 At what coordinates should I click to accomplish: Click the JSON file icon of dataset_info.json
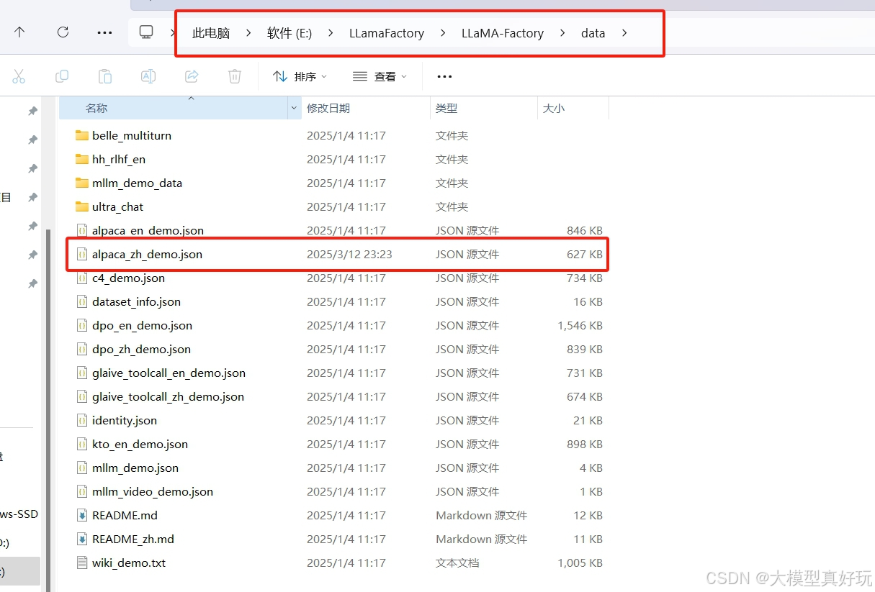click(82, 301)
